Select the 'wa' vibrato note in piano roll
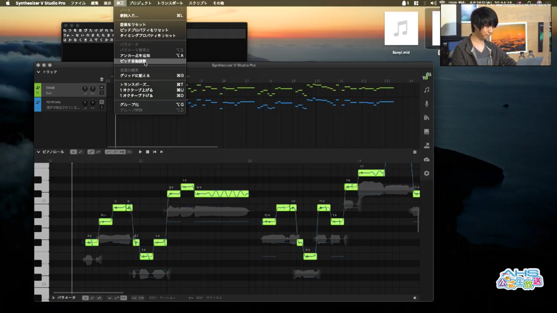The image size is (557, 313). 221,194
